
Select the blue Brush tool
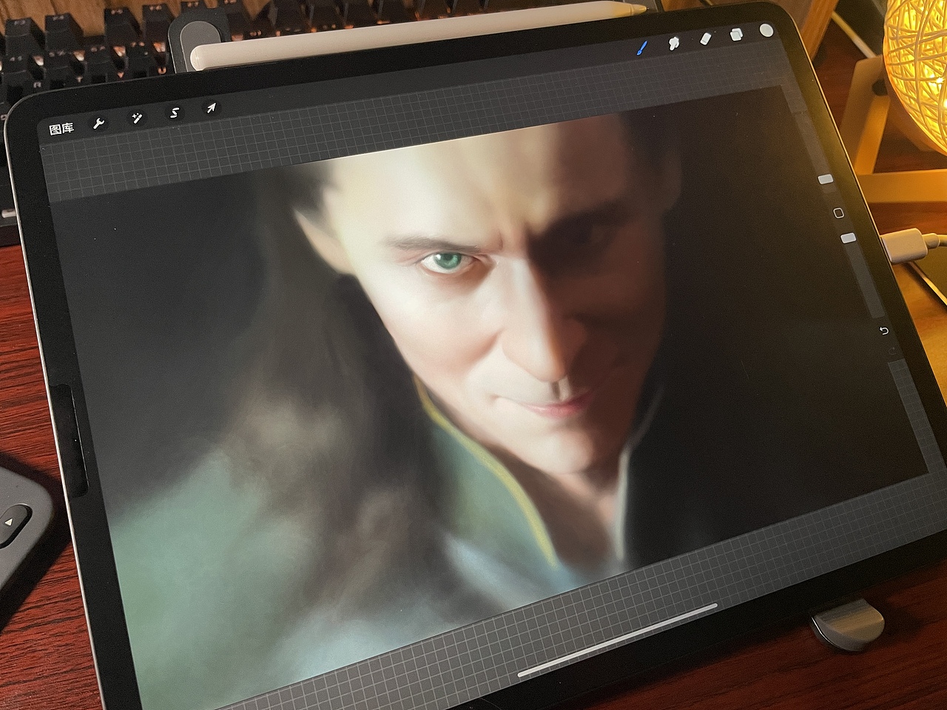(642, 47)
